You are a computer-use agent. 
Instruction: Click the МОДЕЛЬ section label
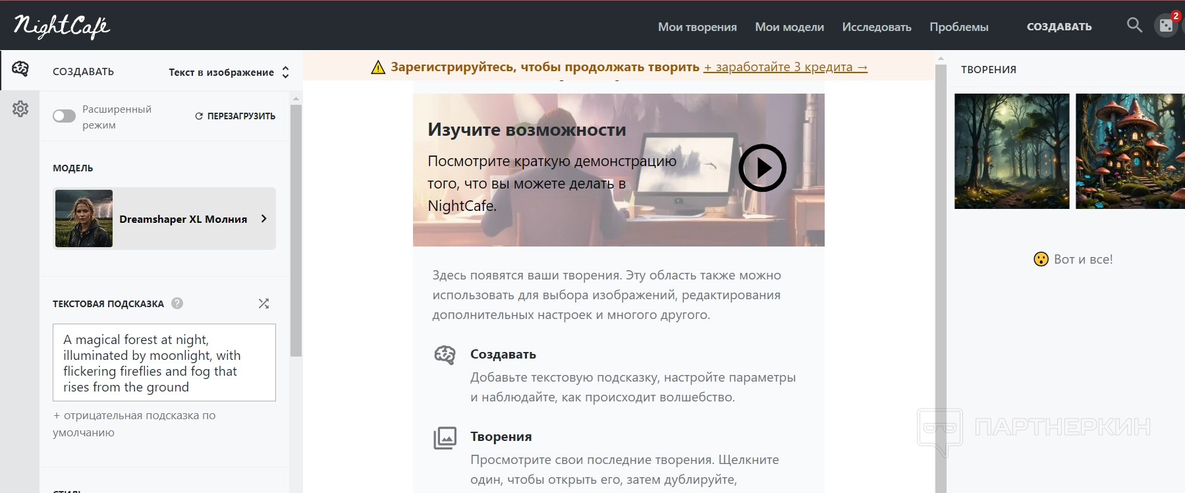(x=73, y=168)
